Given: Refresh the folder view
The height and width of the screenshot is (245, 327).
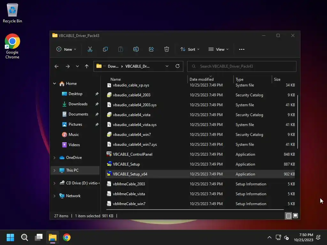Looking at the screenshot, I should (x=178, y=66).
